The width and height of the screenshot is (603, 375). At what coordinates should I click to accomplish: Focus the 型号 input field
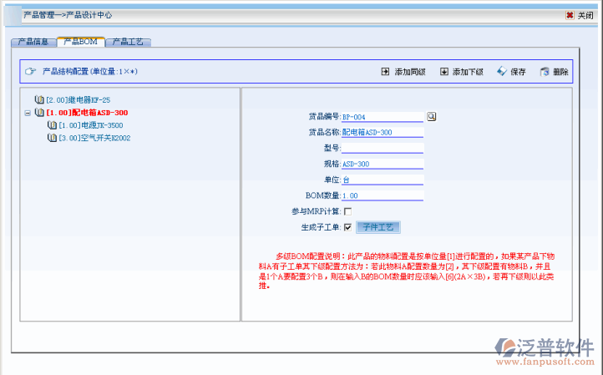(x=382, y=149)
